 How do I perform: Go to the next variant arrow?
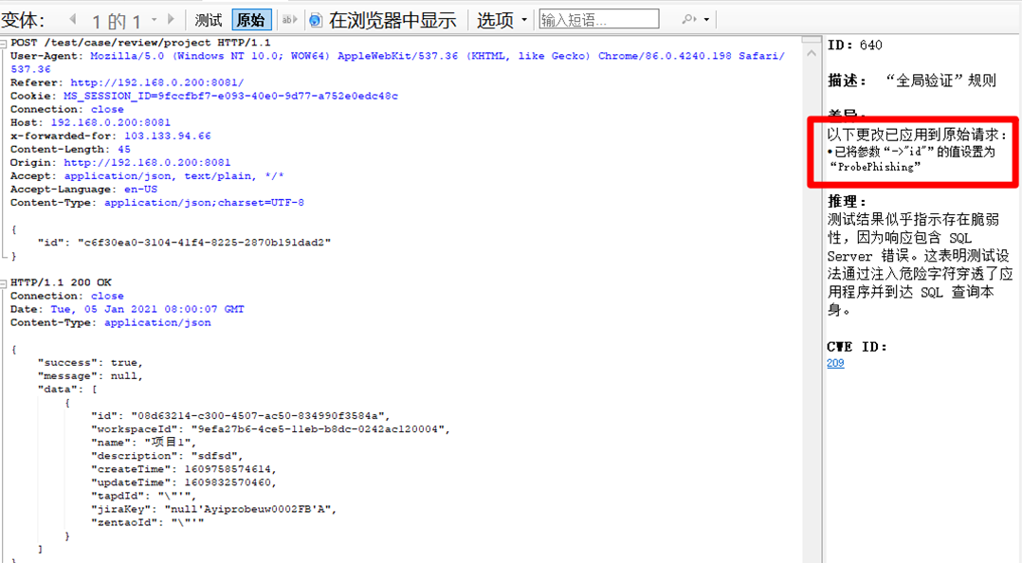(x=171, y=20)
